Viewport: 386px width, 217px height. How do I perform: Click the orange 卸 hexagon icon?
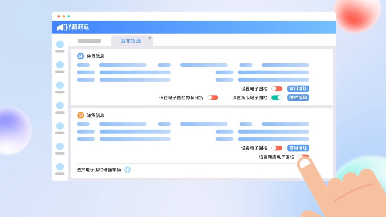tap(81, 115)
